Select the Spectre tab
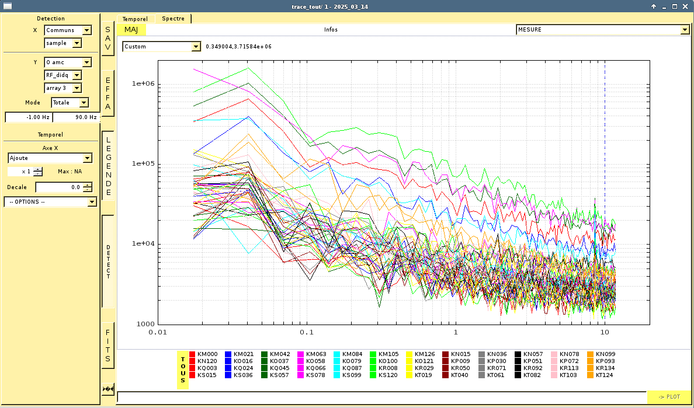This screenshot has height=408, width=694. [x=173, y=19]
